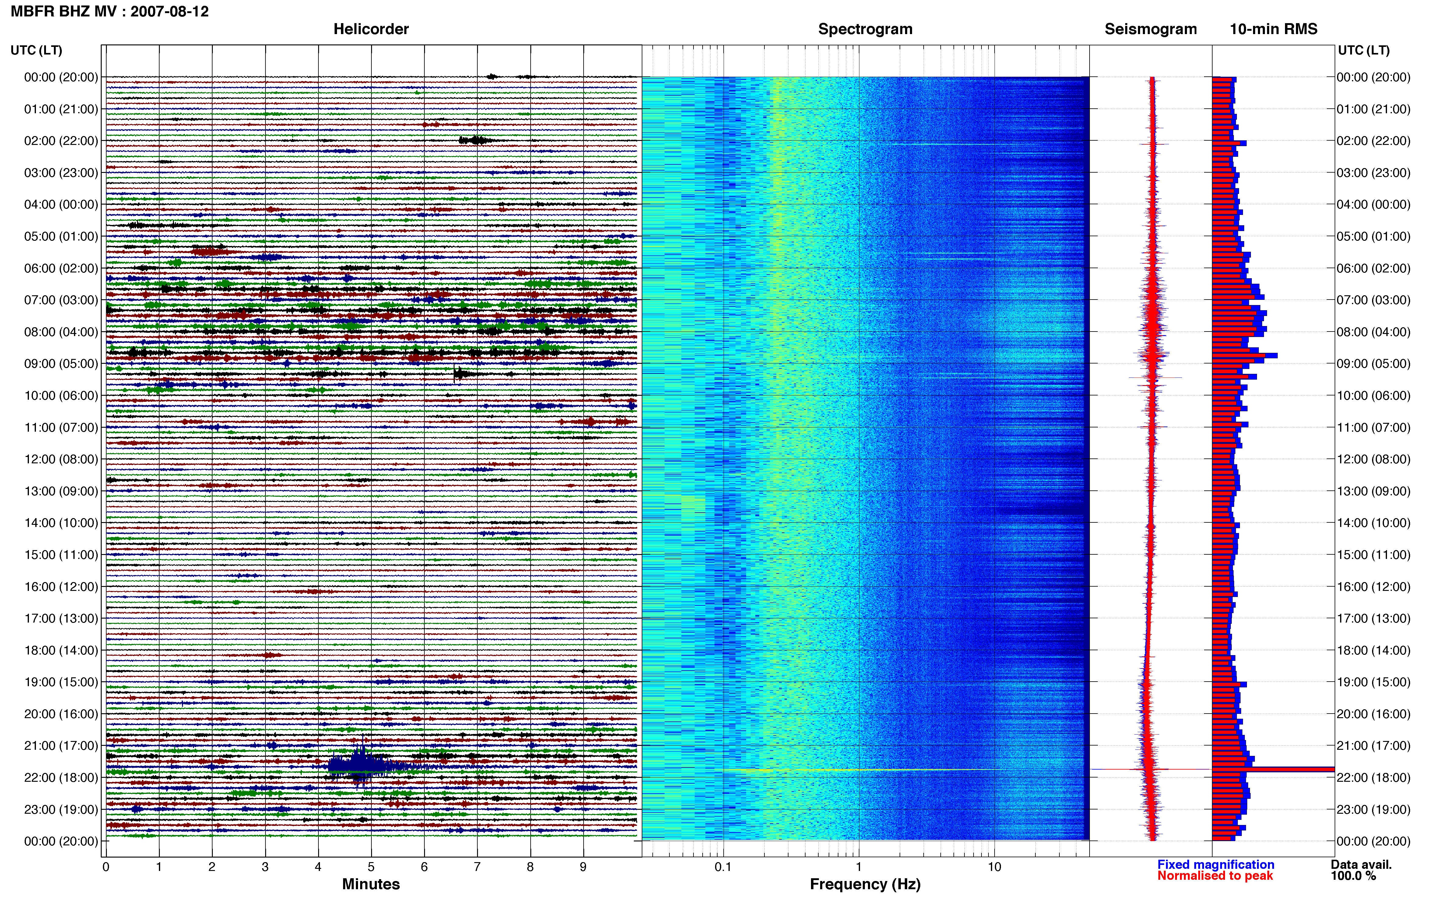Click the 1 Hz frequency tick label

pos(859,867)
